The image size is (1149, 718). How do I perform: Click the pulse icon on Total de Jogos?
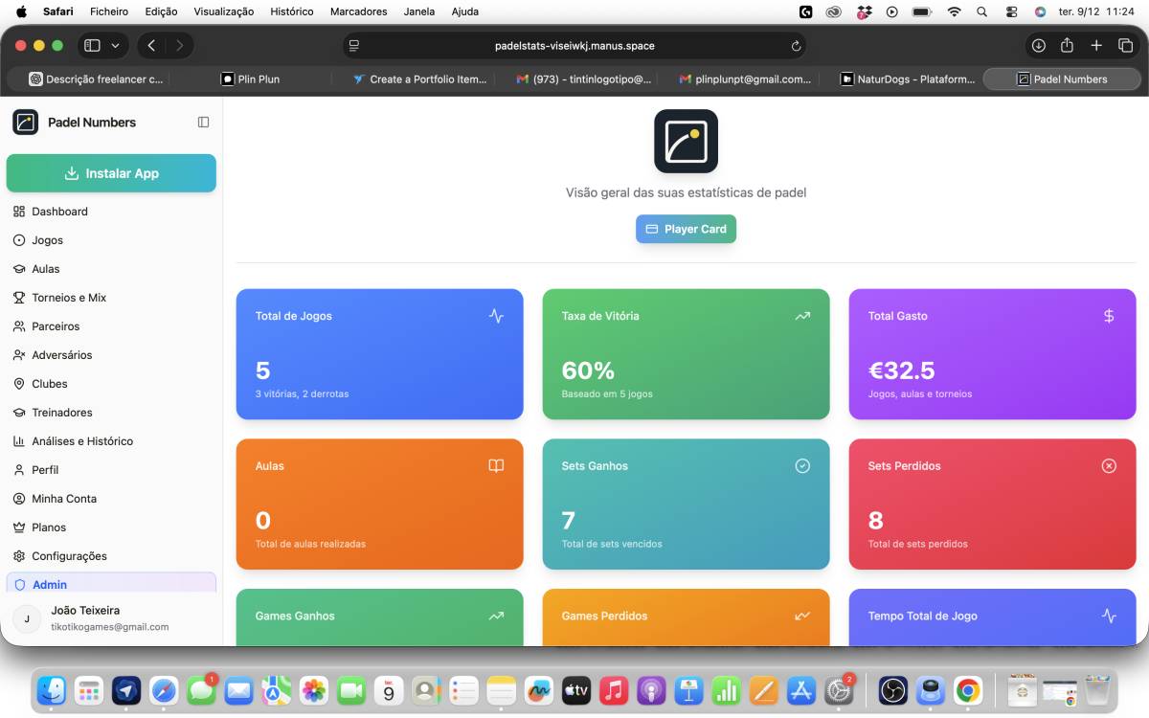[x=496, y=316]
